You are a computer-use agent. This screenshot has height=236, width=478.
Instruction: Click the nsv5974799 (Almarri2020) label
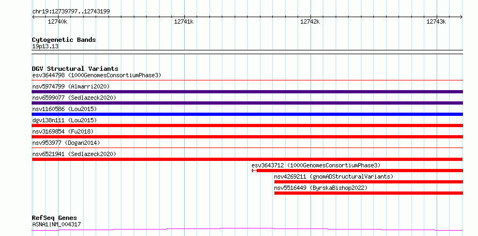point(71,86)
